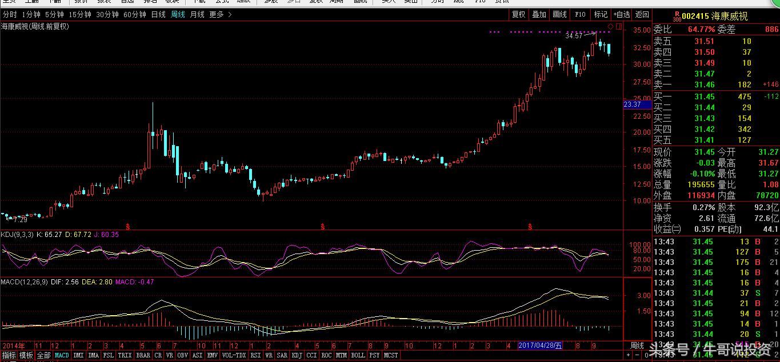Viewport: 780px width, 362px height.
Task: Switch to the 日线 daily chart tab
Action: [x=158, y=14]
